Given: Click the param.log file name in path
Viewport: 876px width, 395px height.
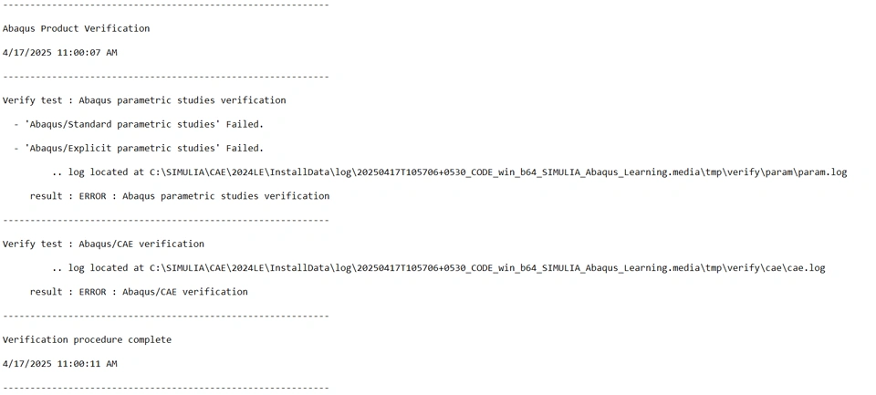Looking at the screenshot, I should tap(825, 172).
